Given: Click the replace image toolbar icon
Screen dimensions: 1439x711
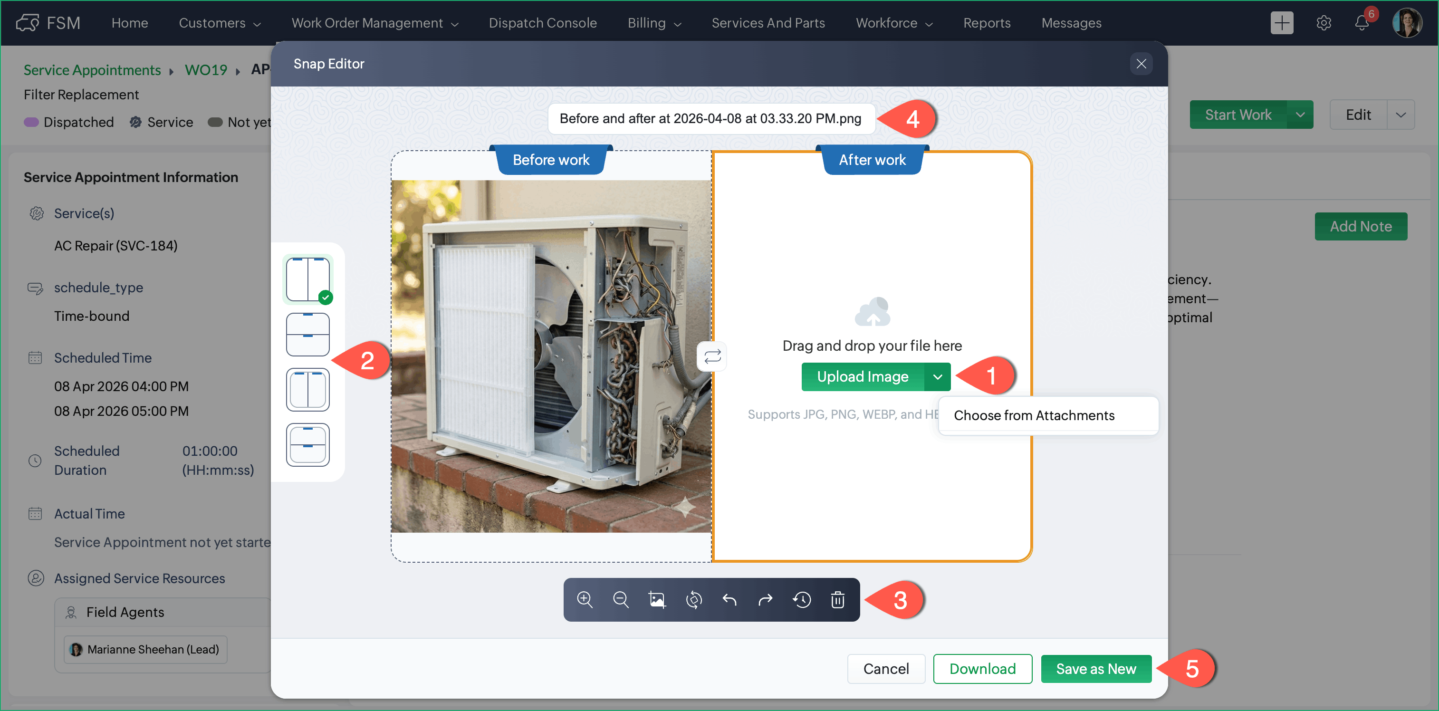Looking at the screenshot, I should click(657, 599).
